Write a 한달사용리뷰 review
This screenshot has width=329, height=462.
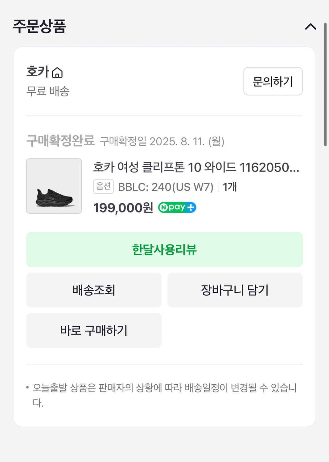[164, 249]
